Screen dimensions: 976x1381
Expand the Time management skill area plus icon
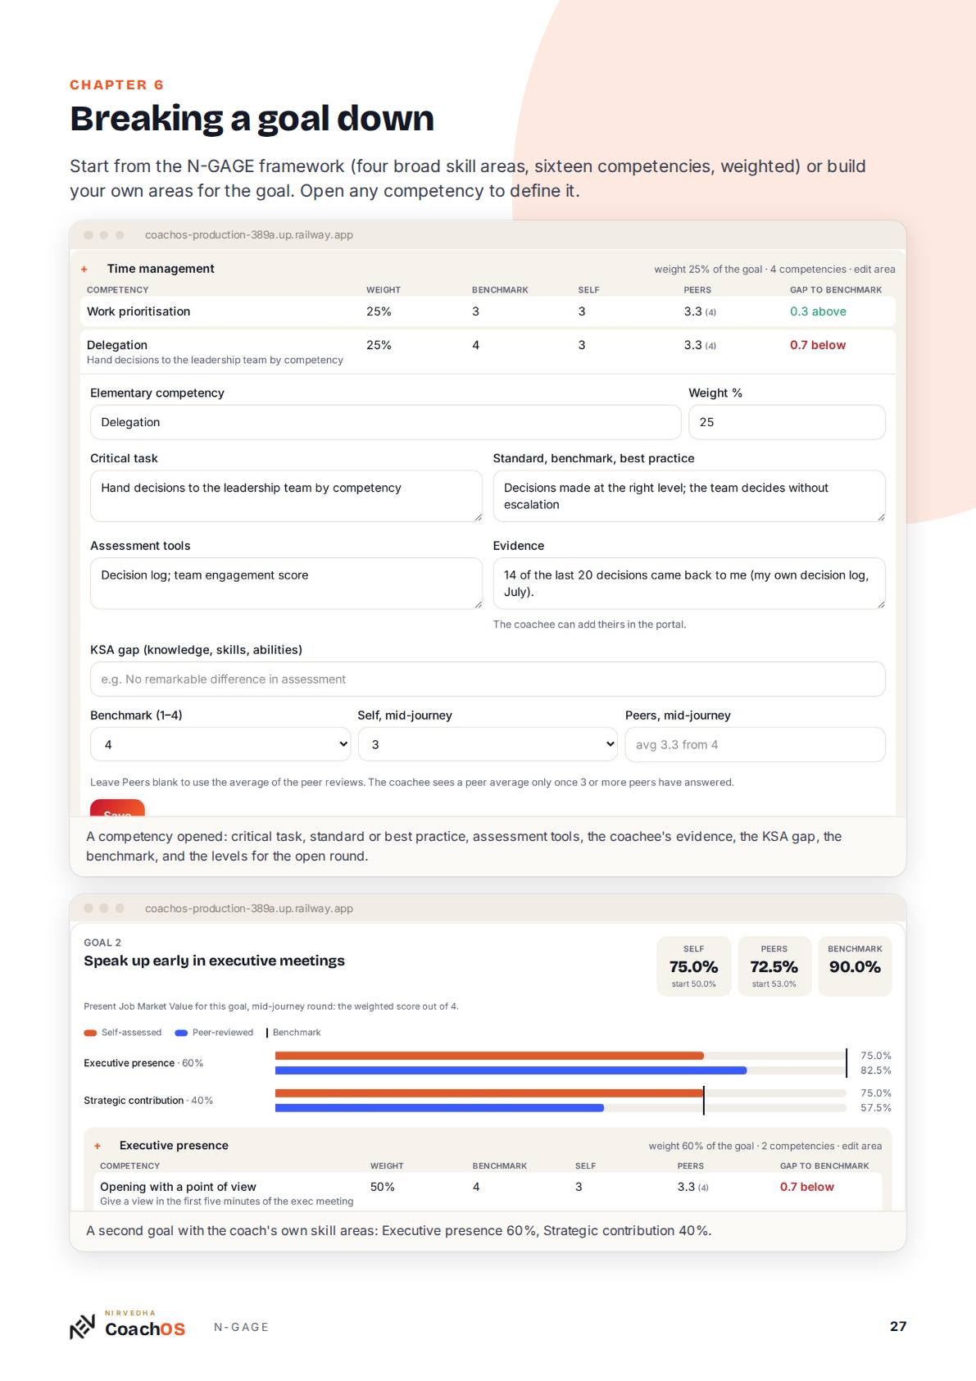click(x=84, y=269)
